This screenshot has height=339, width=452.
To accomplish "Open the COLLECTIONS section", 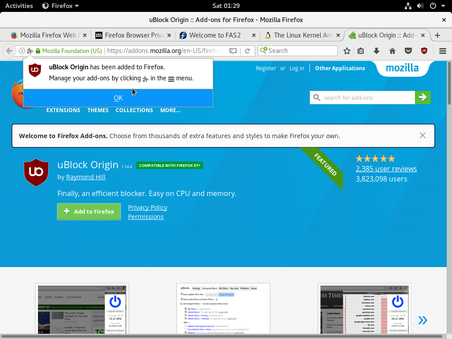I will click(x=134, y=110).
